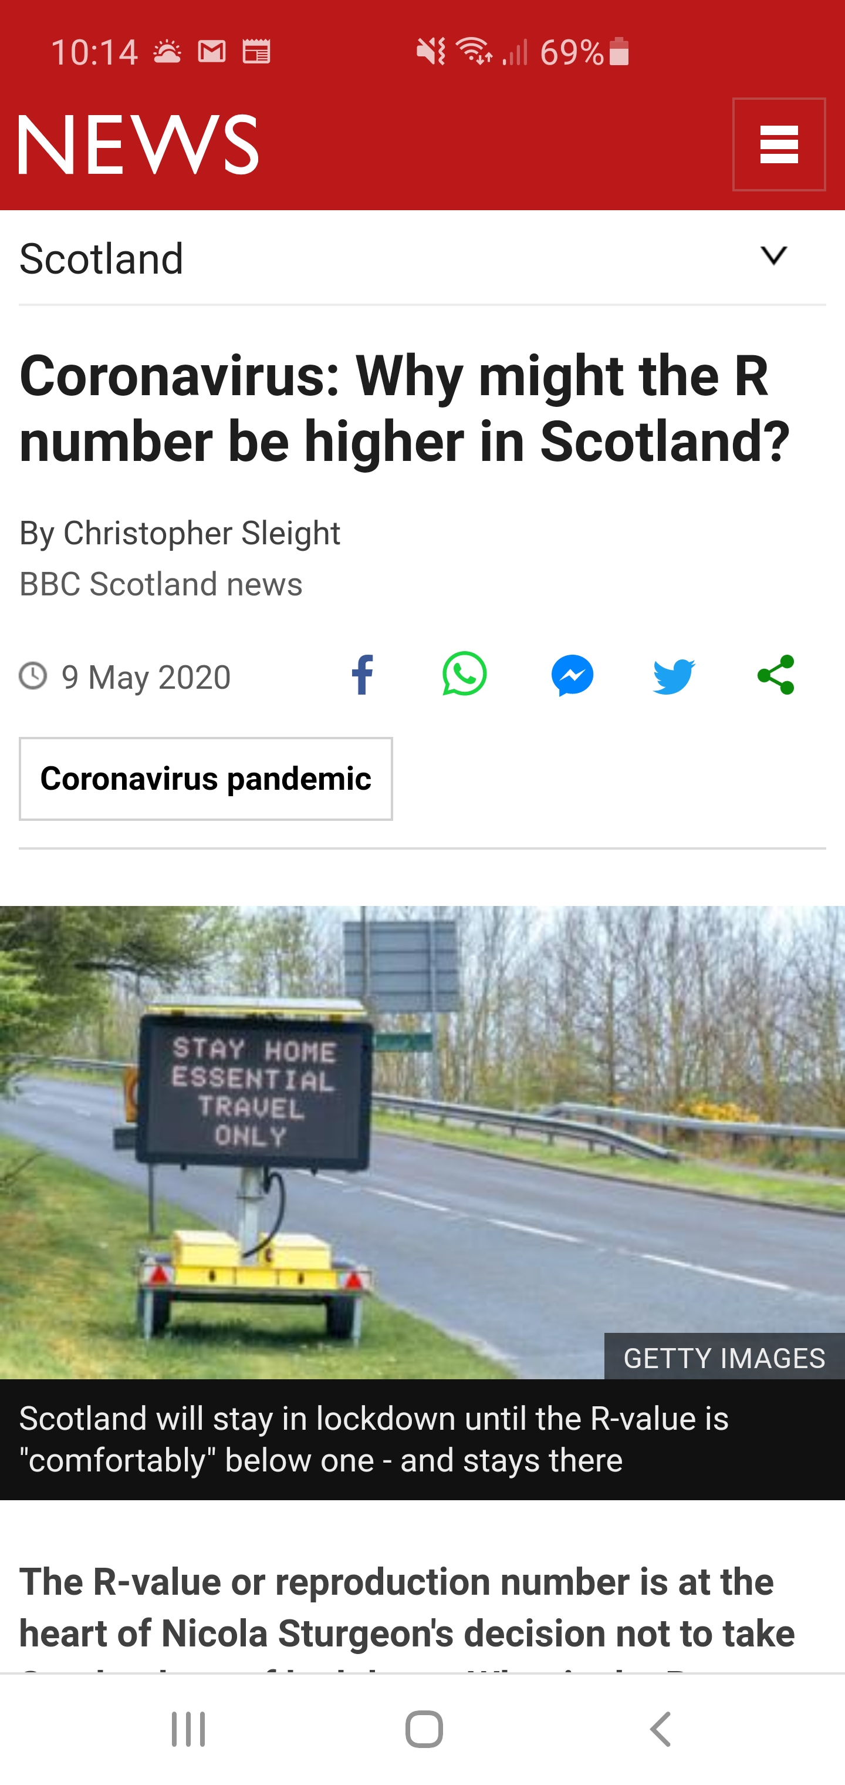Image resolution: width=845 pixels, height=1785 pixels.
Task: Tap the article headline about R number
Action: (404, 408)
